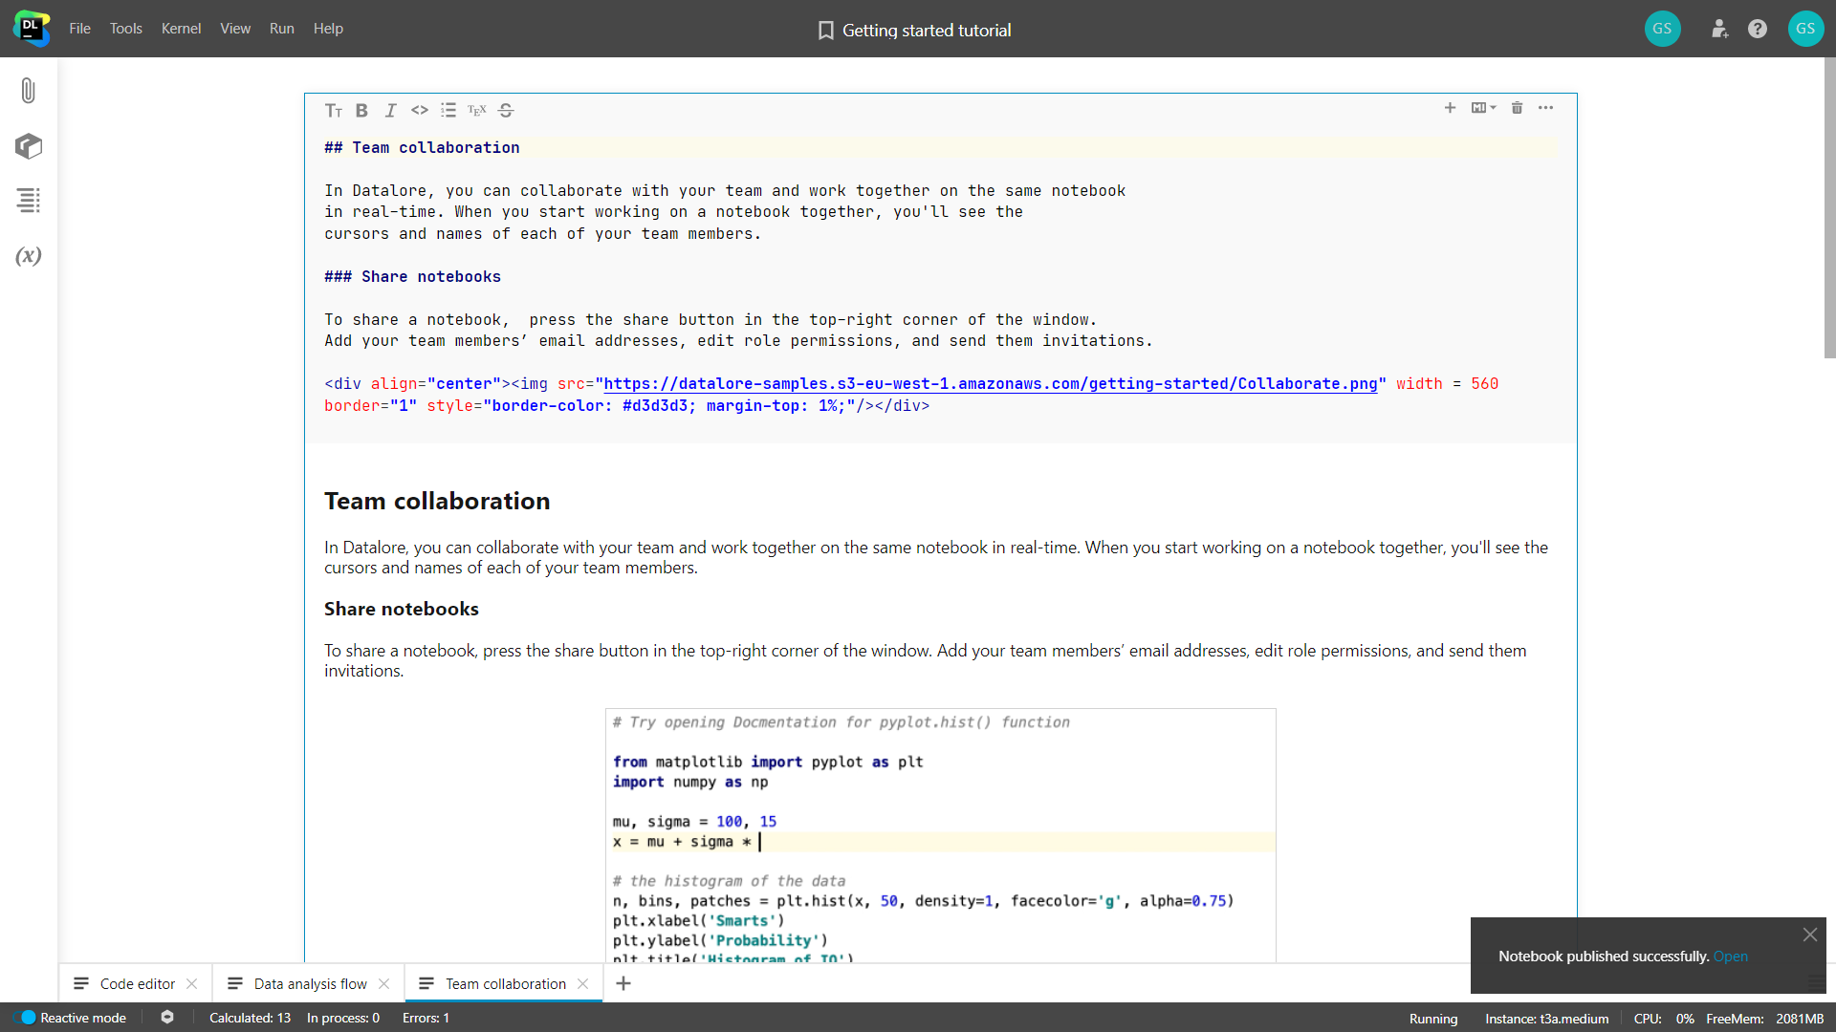Click the inline code formatting icon
1836x1032 pixels.
420,110
